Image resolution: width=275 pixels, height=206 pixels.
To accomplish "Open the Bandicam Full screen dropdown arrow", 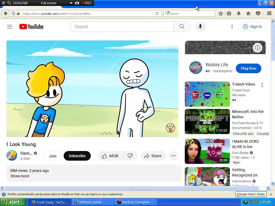I will [71, 3].
